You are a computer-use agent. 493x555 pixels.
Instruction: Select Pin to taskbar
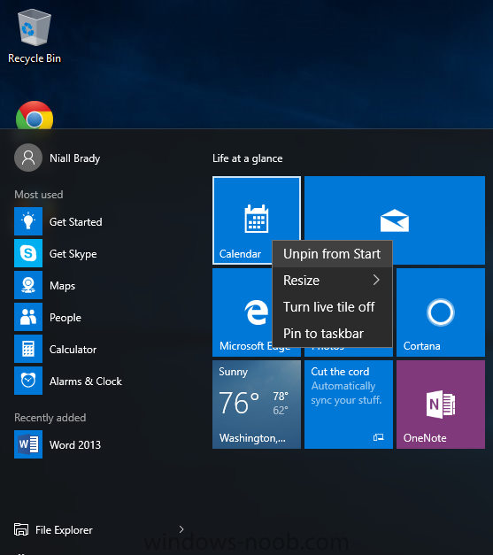click(x=332, y=334)
